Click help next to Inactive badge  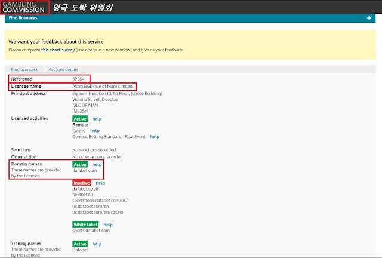[100, 183]
